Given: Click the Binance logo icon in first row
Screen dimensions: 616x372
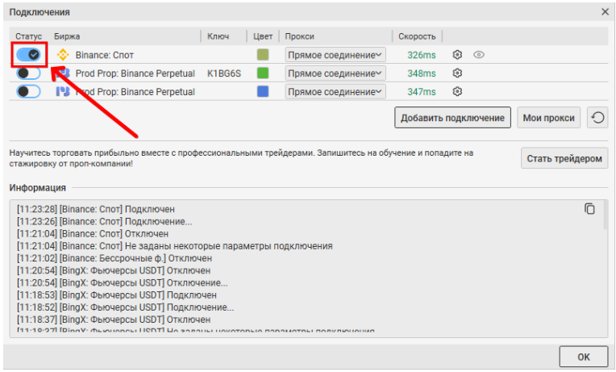Looking at the screenshot, I should (x=63, y=55).
